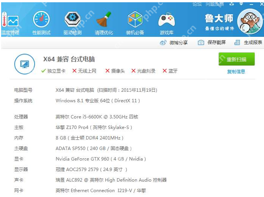Viewport: 264px width, 197px height.
Task: Click the 处理器 label
Action: [21, 117]
